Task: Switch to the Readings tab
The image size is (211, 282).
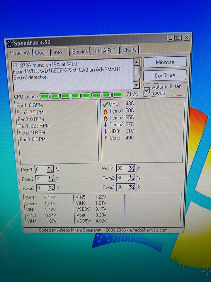Action: pyautogui.click(x=20, y=53)
